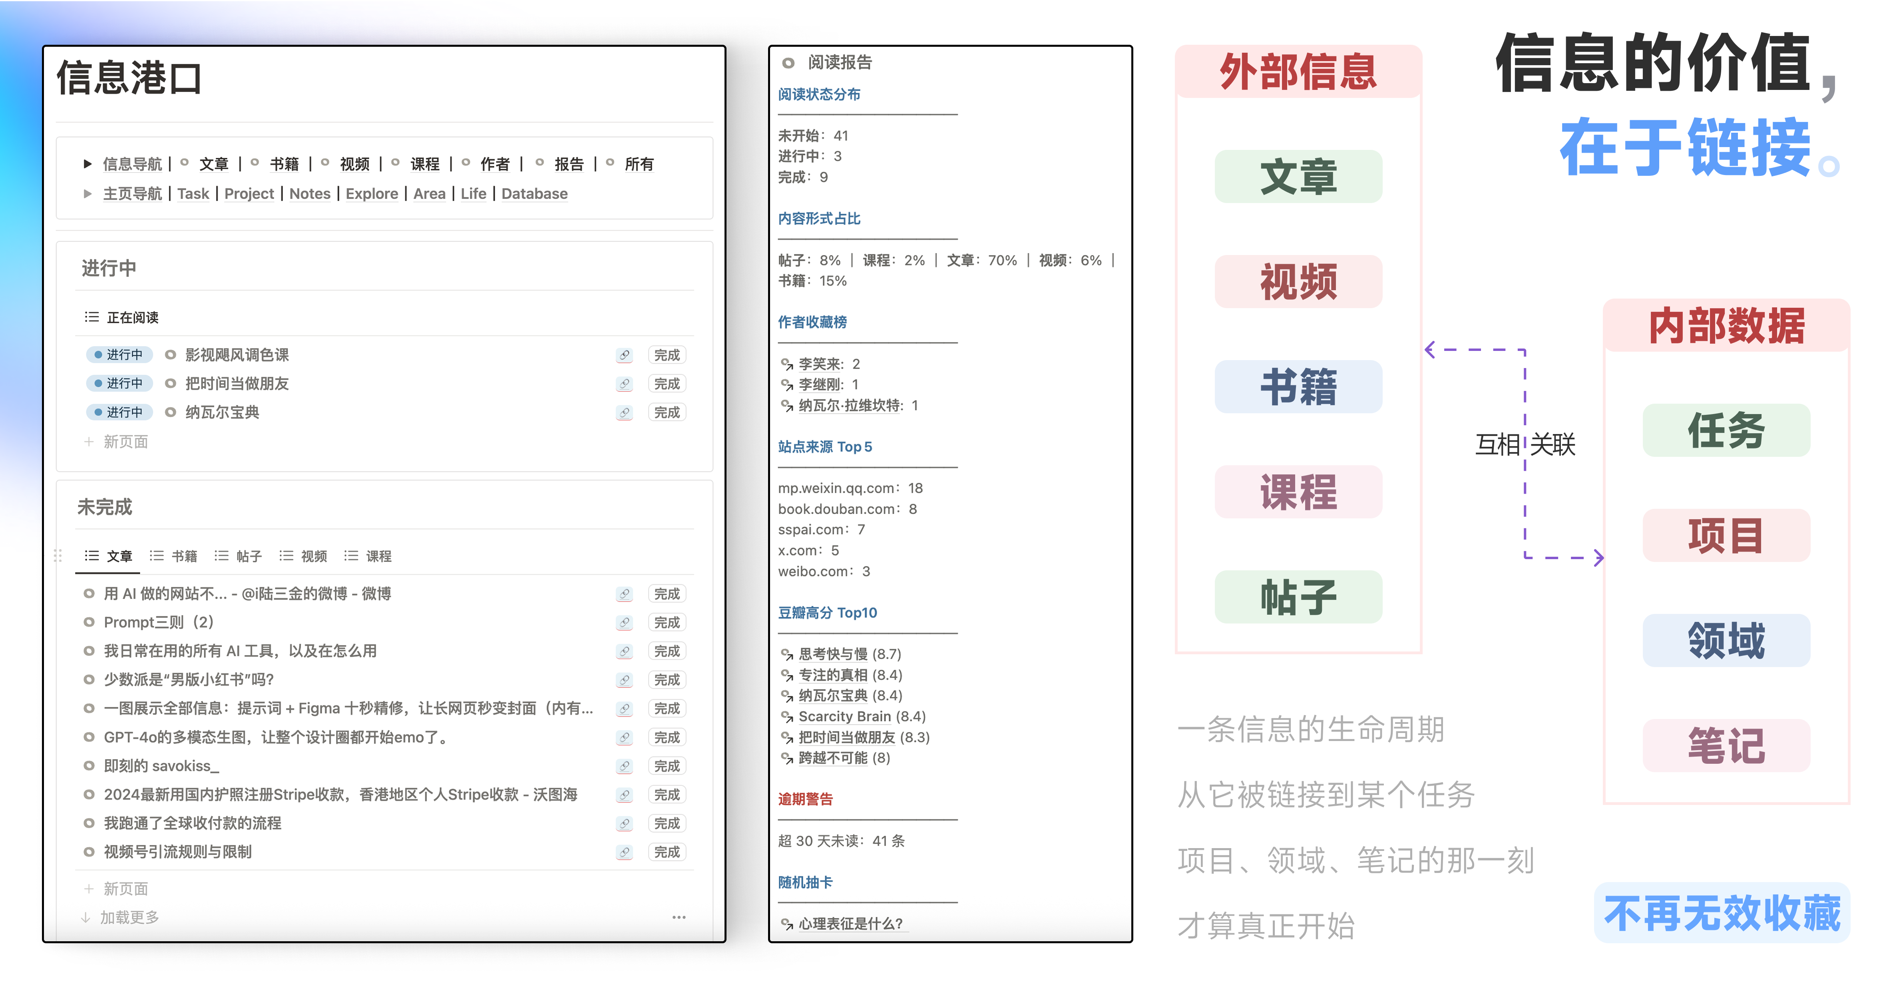Switch to the 文章 tab in 未完成
The height and width of the screenshot is (988, 1877).
[109, 557]
